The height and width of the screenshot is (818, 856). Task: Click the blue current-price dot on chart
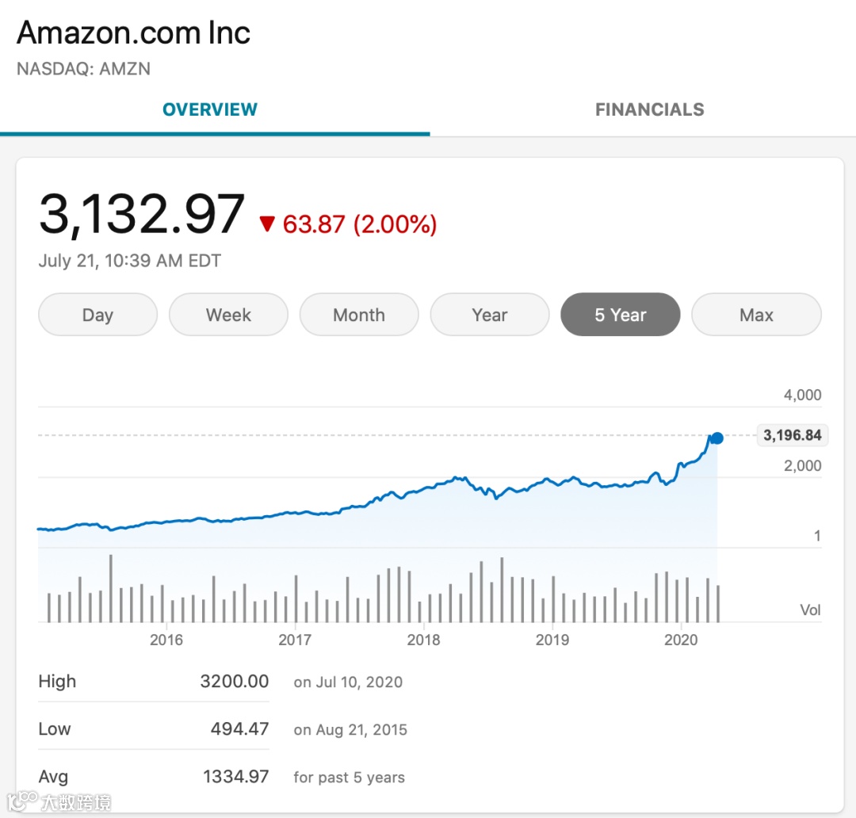[x=717, y=438]
